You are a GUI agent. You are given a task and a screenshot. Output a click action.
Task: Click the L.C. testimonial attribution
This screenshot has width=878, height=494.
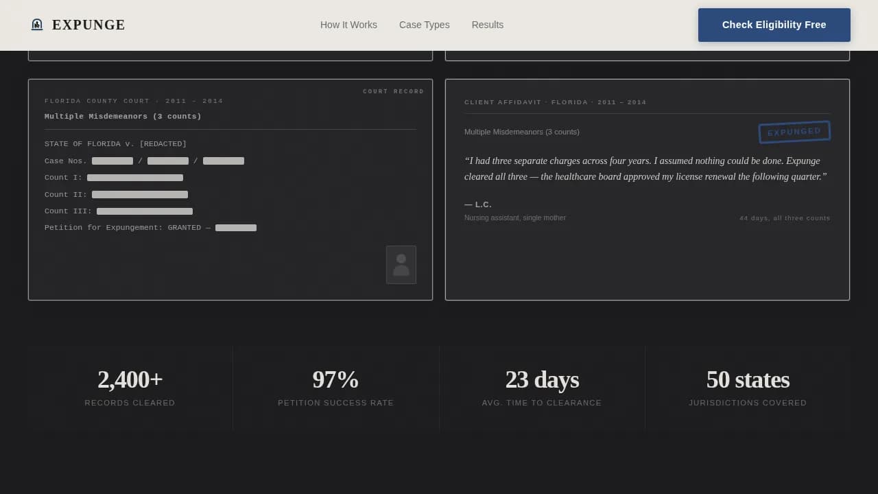coord(478,204)
